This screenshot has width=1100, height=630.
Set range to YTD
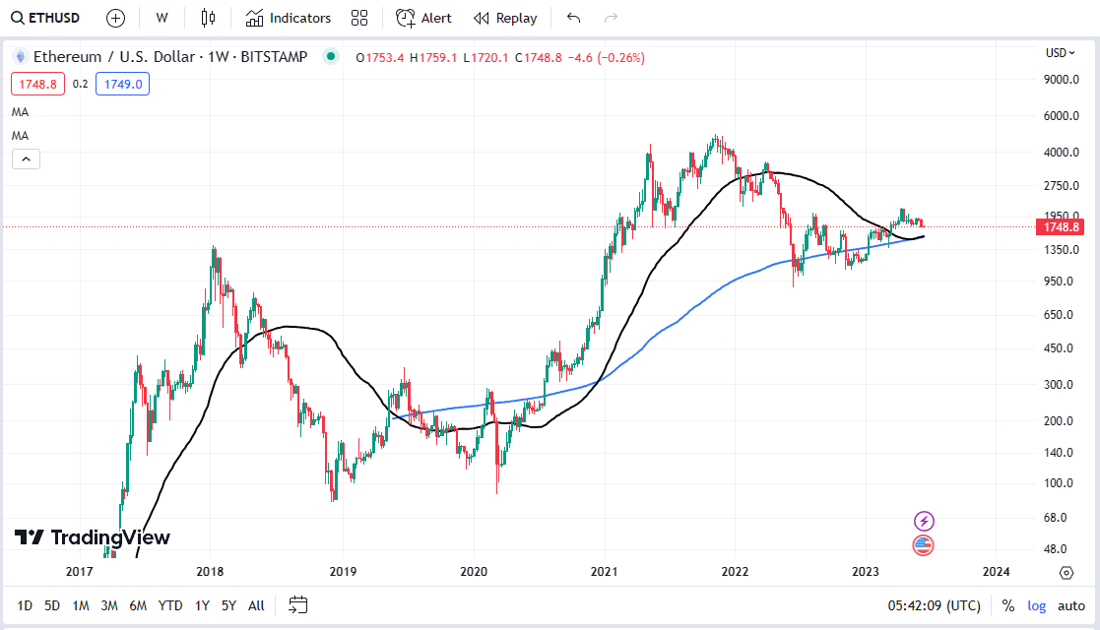(169, 605)
